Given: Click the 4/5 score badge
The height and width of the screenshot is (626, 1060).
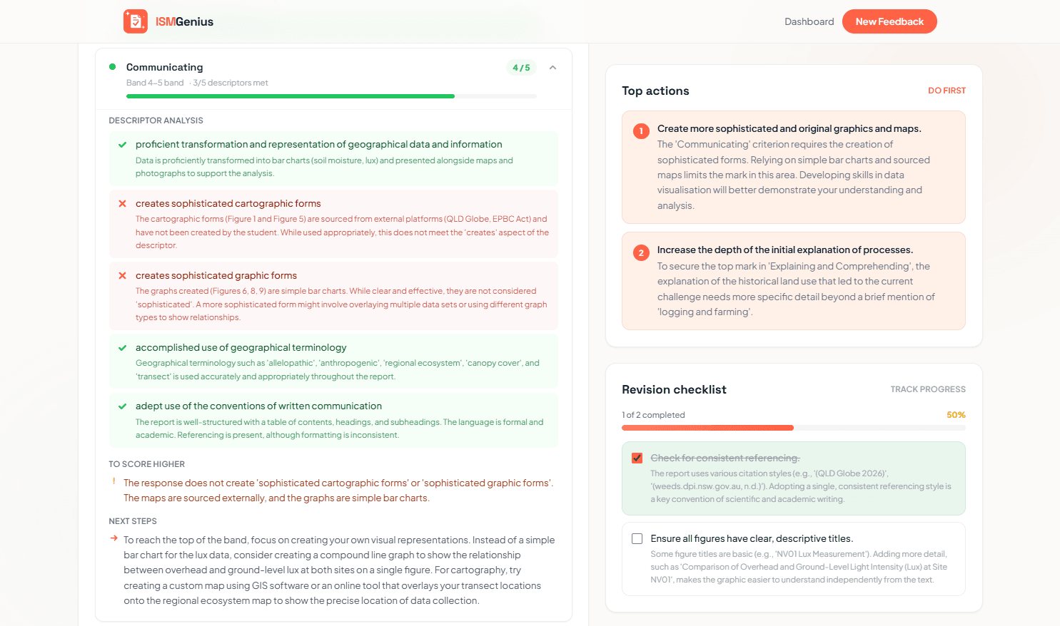Looking at the screenshot, I should (x=522, y=67).
